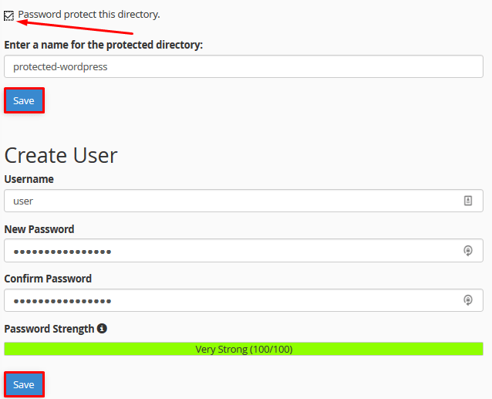Enable the password protect directory checkbox
The width and height of the screenshot is (492, 399).
point(9,15)
